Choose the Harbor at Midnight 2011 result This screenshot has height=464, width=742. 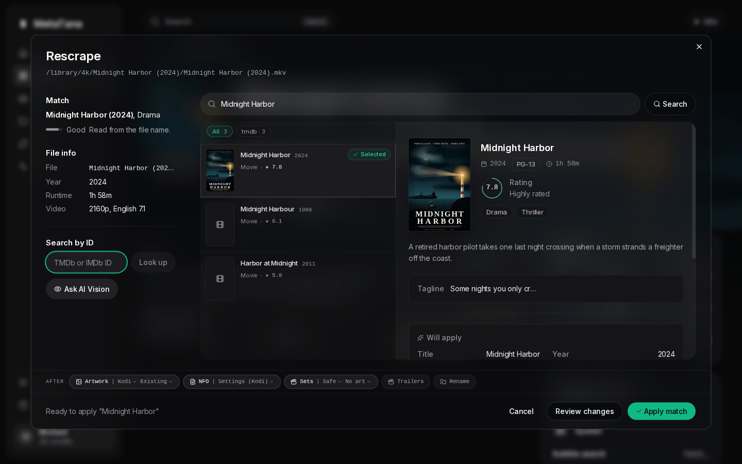tap(298, 279)
